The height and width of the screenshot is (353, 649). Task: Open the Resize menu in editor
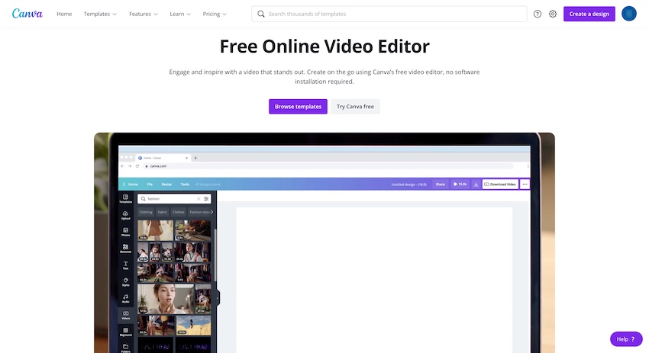[x=166, y=185]
